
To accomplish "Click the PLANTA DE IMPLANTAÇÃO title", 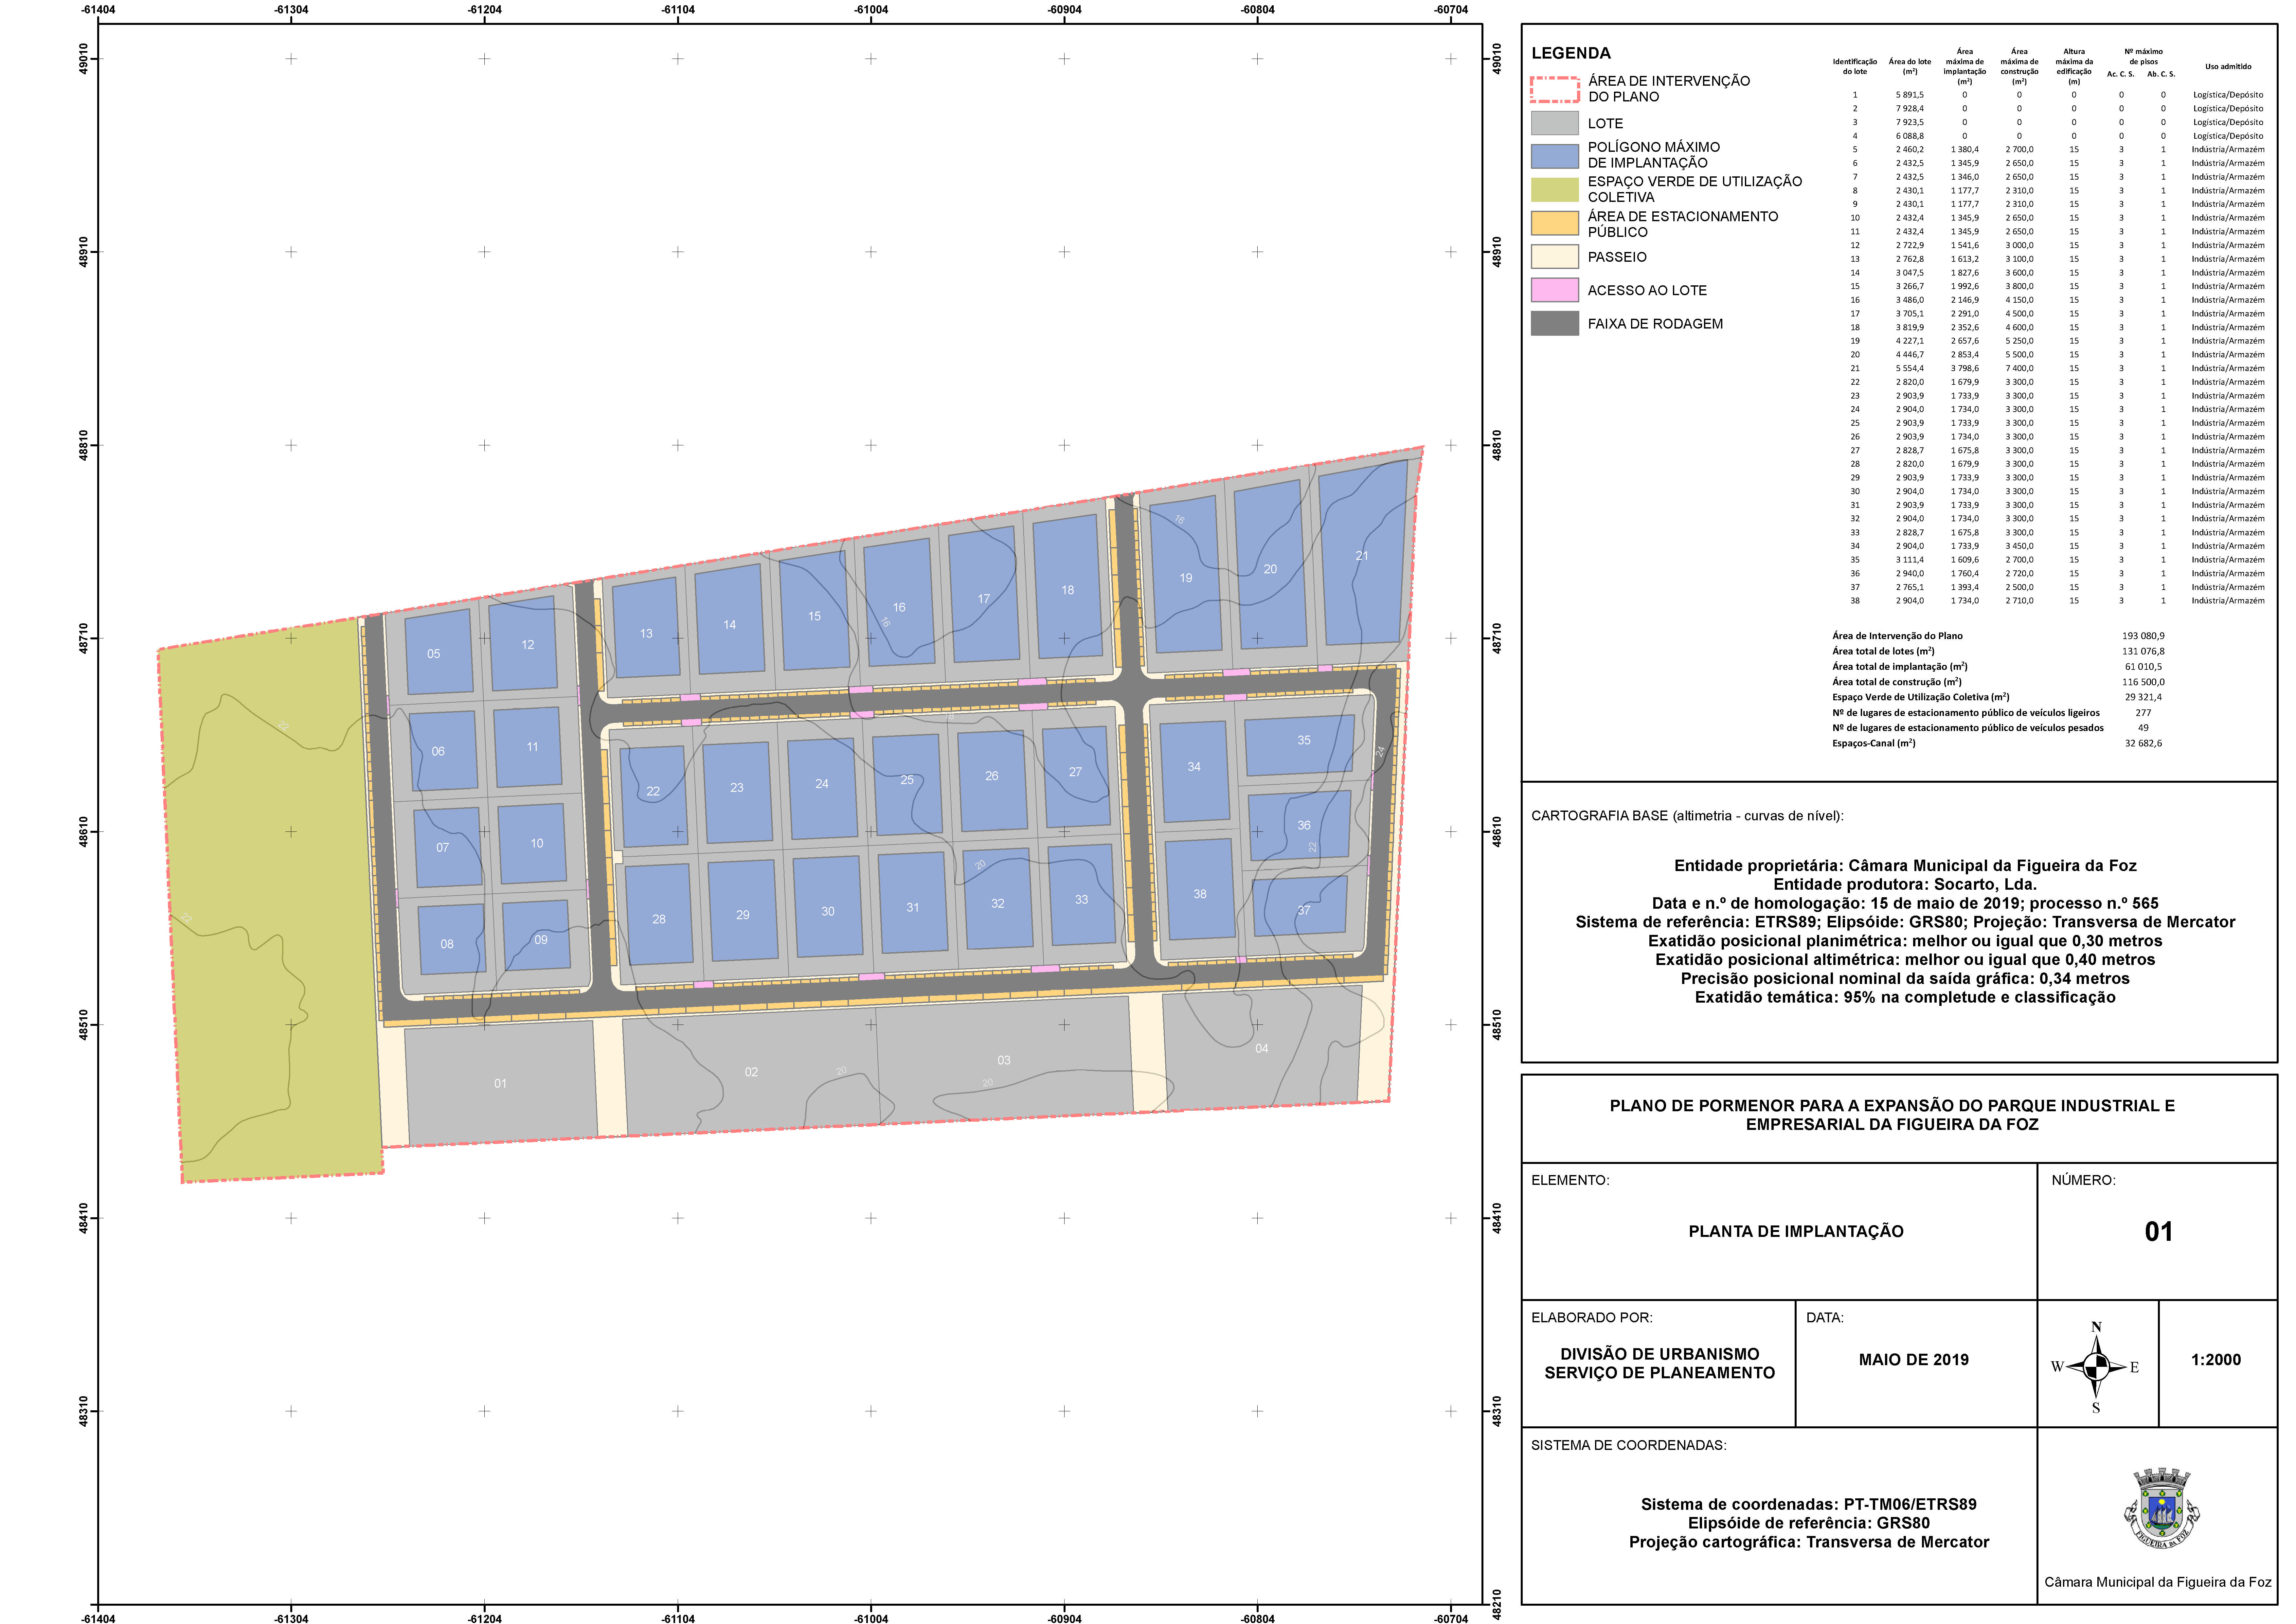I will tap(1796, 1231).
